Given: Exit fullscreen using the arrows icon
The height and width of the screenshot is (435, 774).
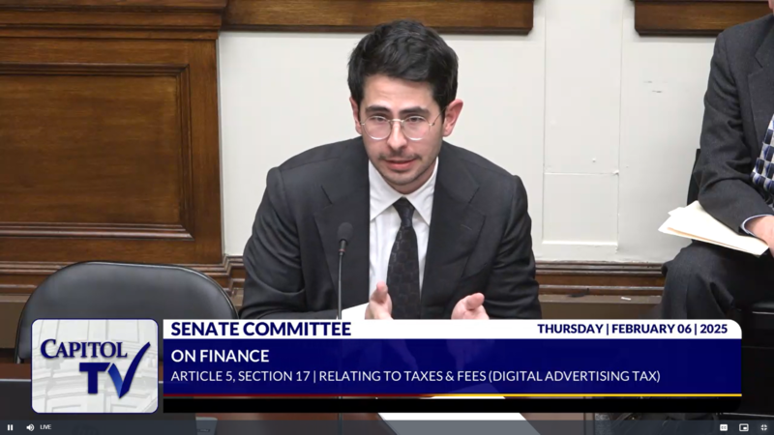Looking at the screenshot, I should [763, 427].
